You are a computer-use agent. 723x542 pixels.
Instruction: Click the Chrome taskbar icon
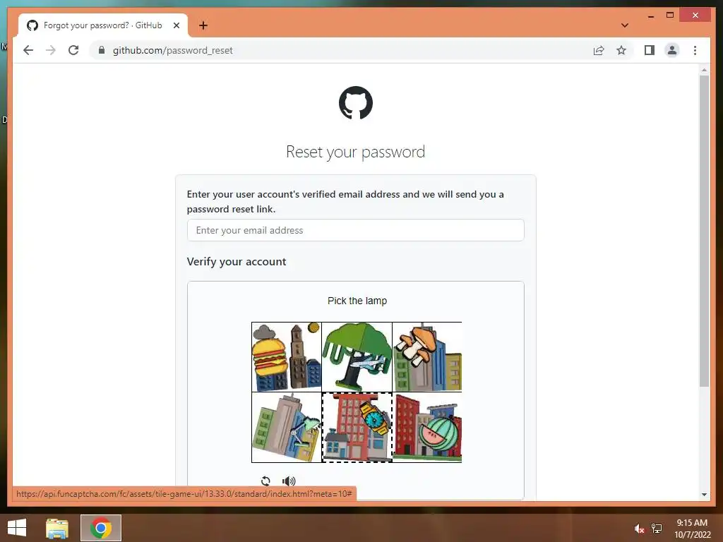tap(101, 528)
